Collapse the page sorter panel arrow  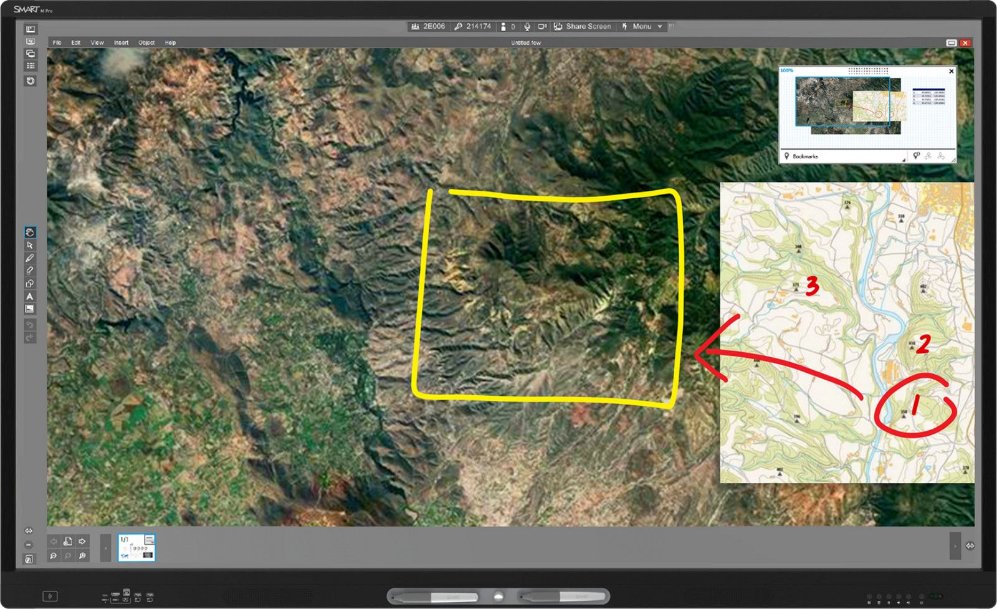tap(106, 548)
